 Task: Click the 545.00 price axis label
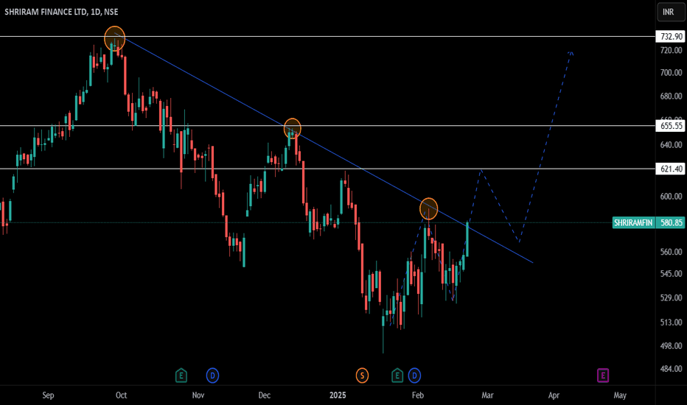(x=672, y=274)
